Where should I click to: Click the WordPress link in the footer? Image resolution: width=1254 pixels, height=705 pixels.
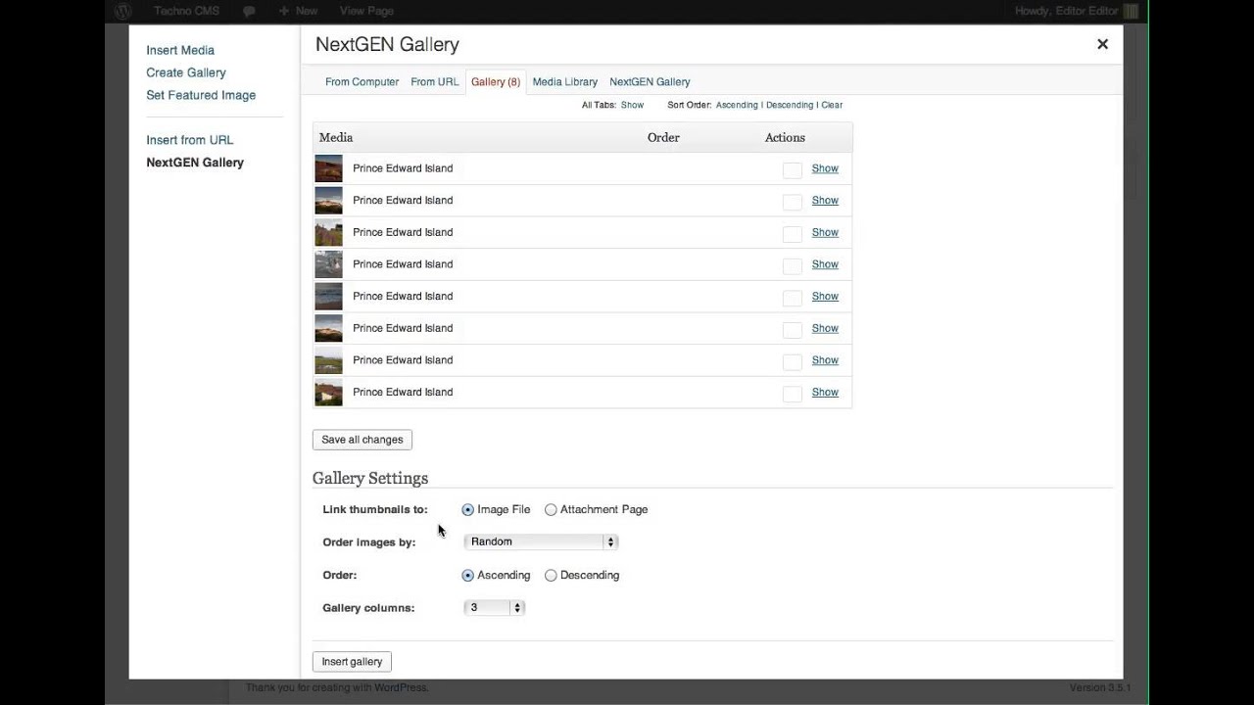point(401,688)
